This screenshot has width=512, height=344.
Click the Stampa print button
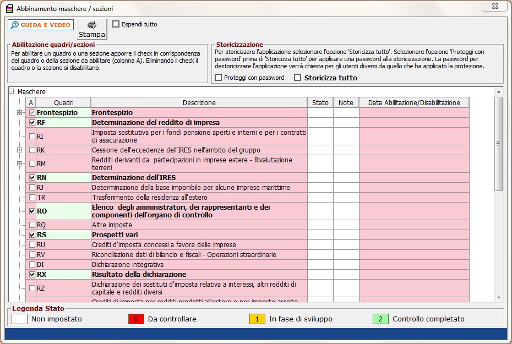point(92,29)
